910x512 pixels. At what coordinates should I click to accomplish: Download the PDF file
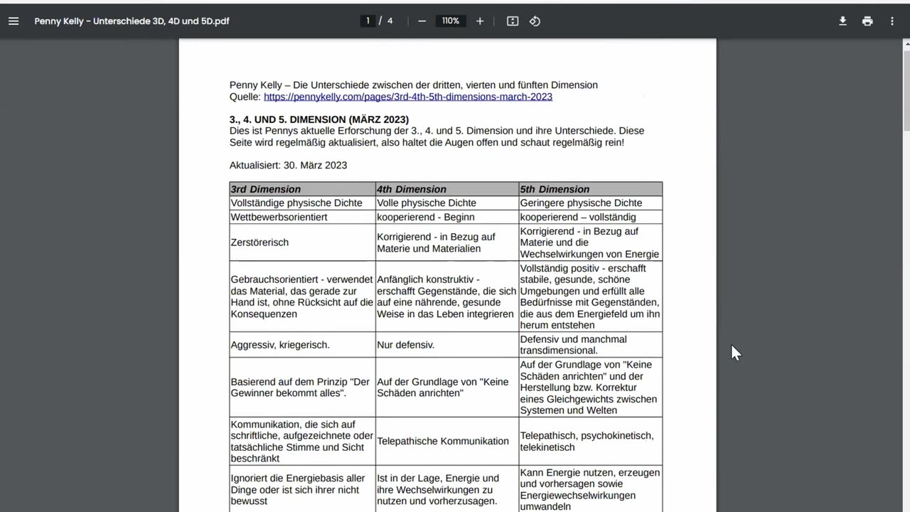tap(842, 21)
